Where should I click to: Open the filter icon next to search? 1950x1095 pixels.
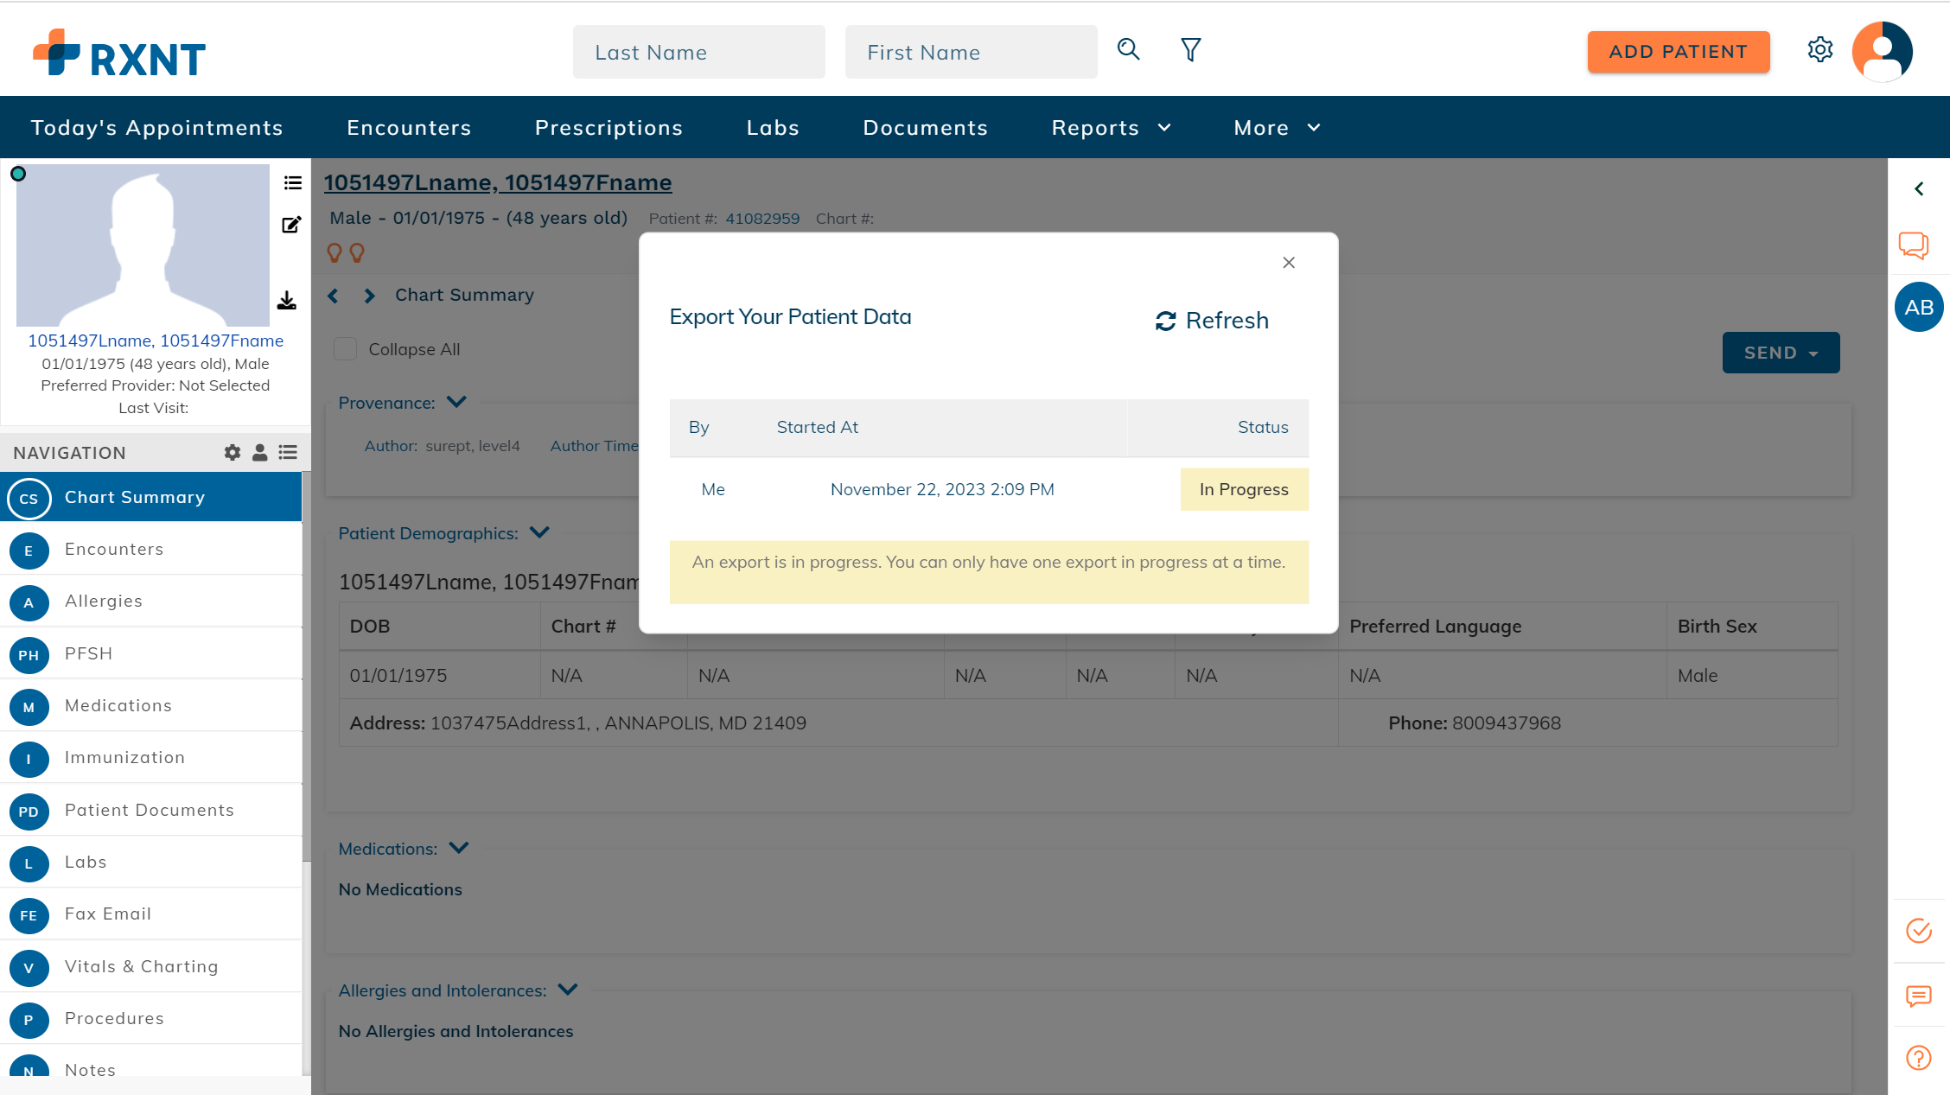(x=1190, y=50)
